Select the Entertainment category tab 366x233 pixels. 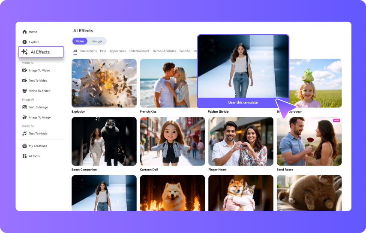[139, 51]
